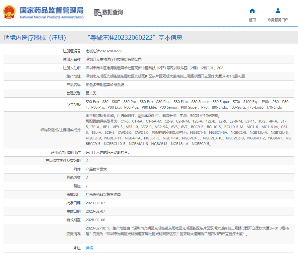This screenshot has height=255, width=298.
Task: Select 适用于人体的超声诊断检查 text
Action: (x=108, y=152)
